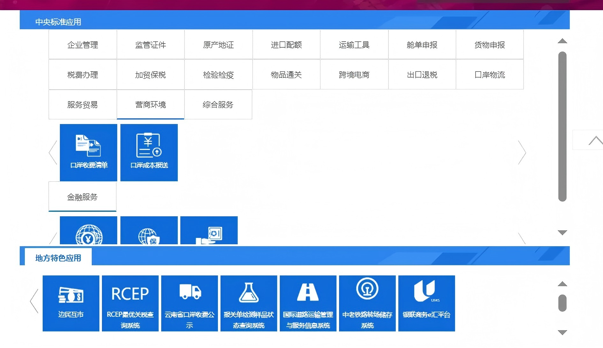Viewport: 603px width, 348px height.
Task: Open 国际道路运输管理与服务信息系统 tile
Action: coord(308,303)
